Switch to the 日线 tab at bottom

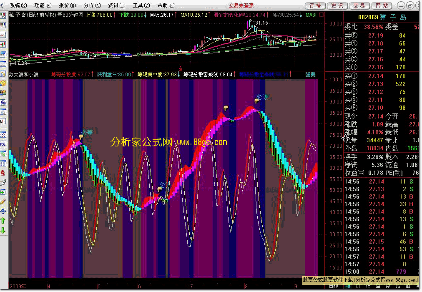coord(334,286)
